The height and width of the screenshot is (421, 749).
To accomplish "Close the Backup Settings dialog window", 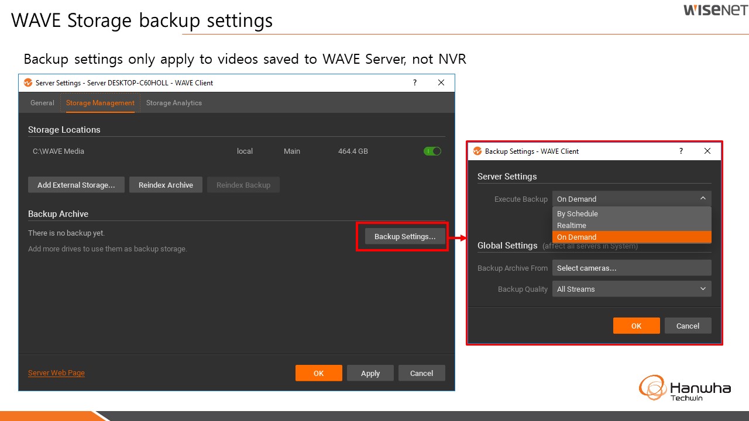I will pyautogui.click(x=707, y=151).
